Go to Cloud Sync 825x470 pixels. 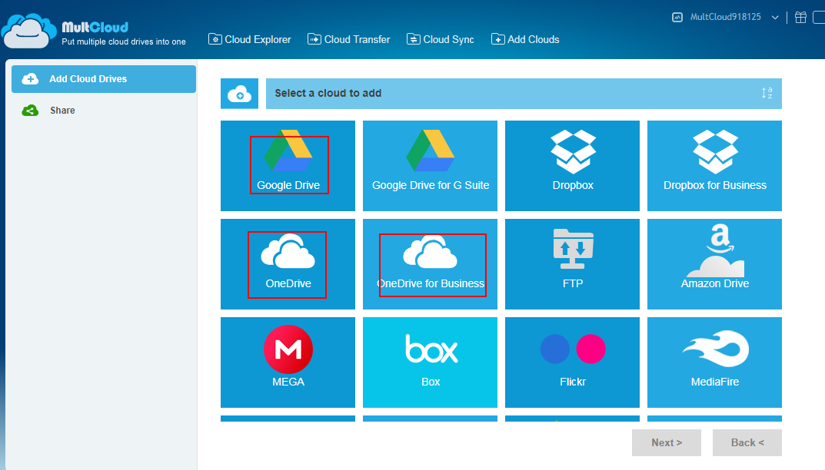point(441,39)
